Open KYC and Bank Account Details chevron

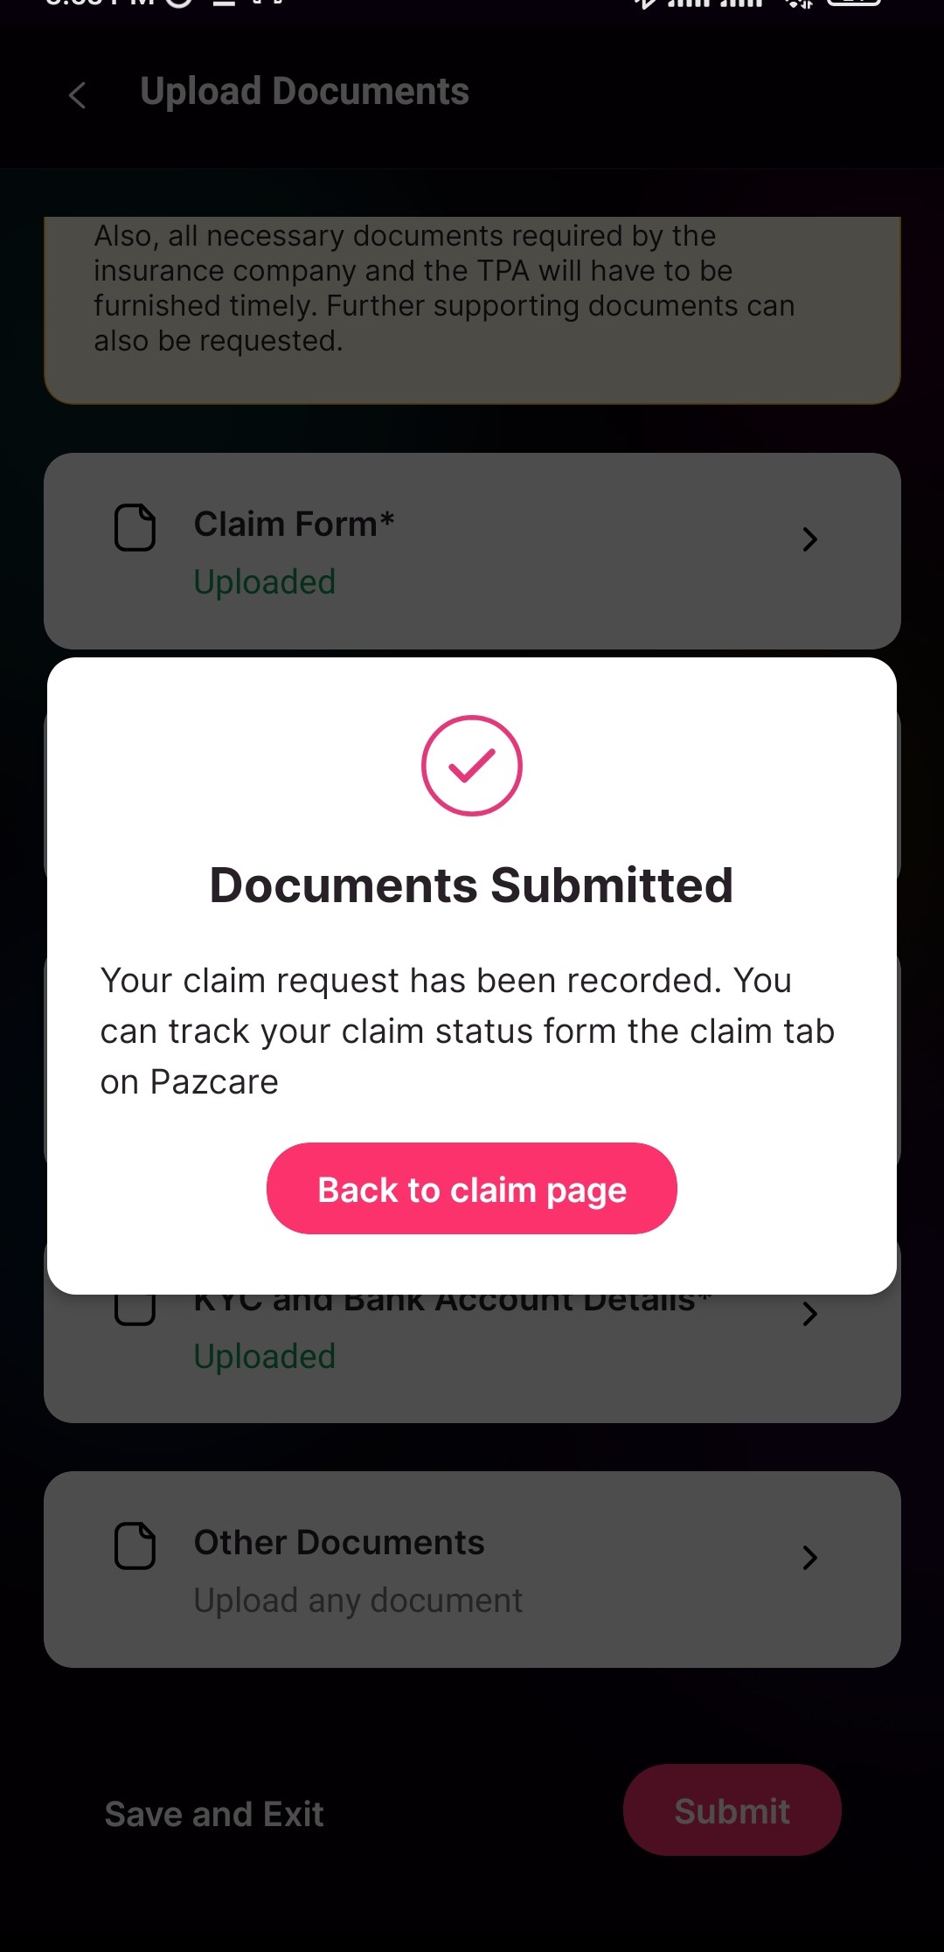click(x=809, y=1313)
